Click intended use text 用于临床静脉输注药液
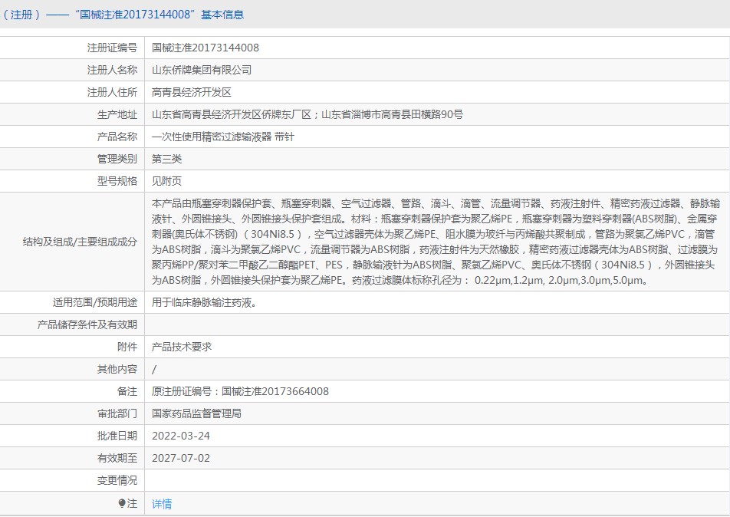This screenshot has height=517, width=730. pos(205,303)
